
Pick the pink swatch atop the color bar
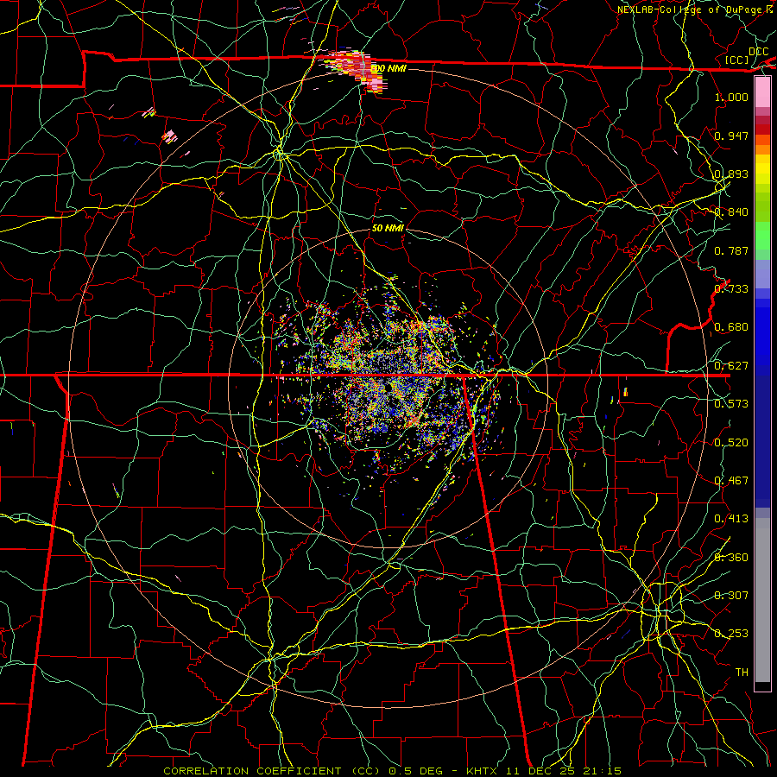pyautogui.click(x=762, y=92)
